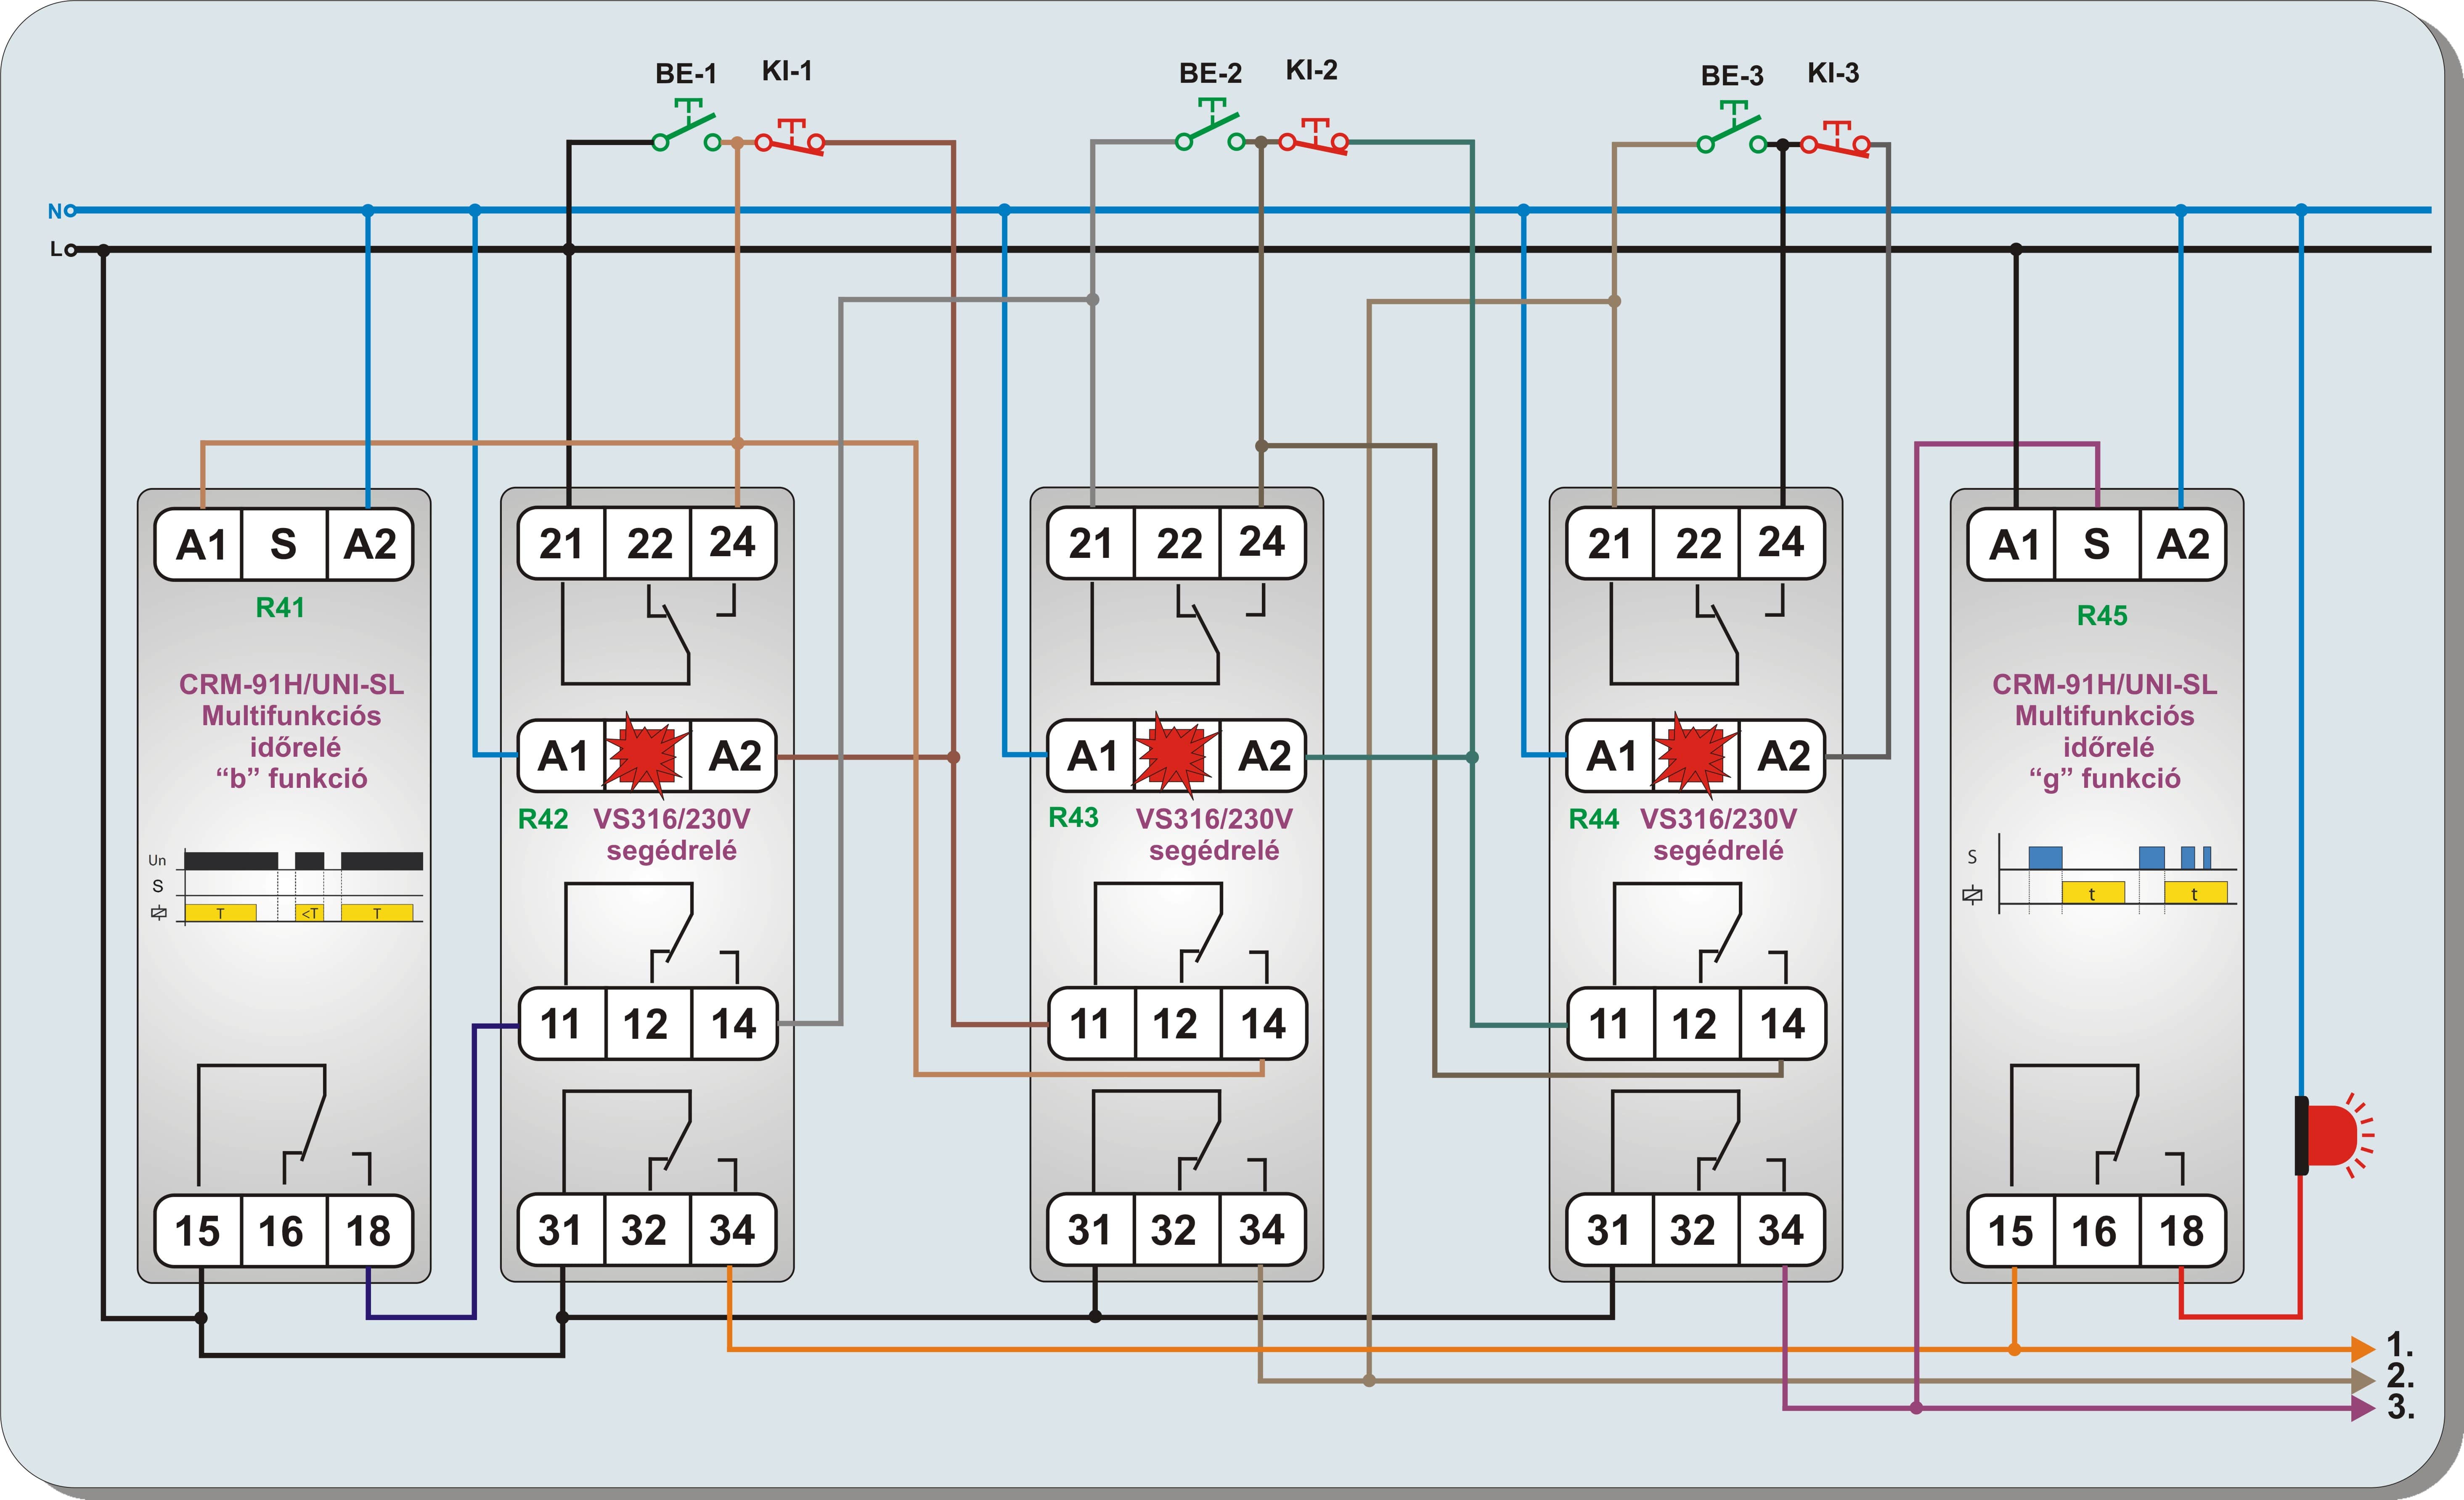Click terminal A2 of timer relay R45
Image resolution: width=2464 pixels, height=1500 pixels.
[x=2183, y=545]
